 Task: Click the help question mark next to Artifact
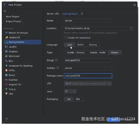58,68
